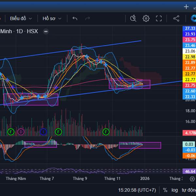Expand the Biểu đồ dropdown
Image resolution: width=196 pixels, height=196 pixels.
21,18
